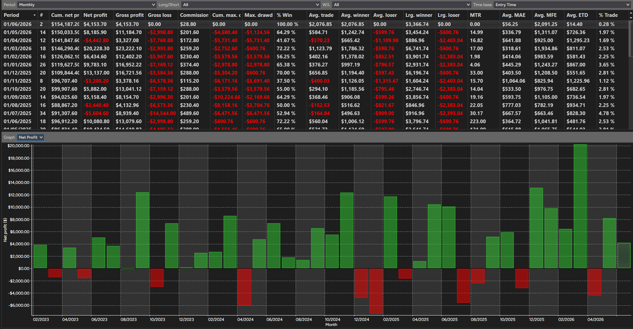This screenshot has width=633, height=329.
Task: Click the Avg. ETD column header
Action: 580,15
